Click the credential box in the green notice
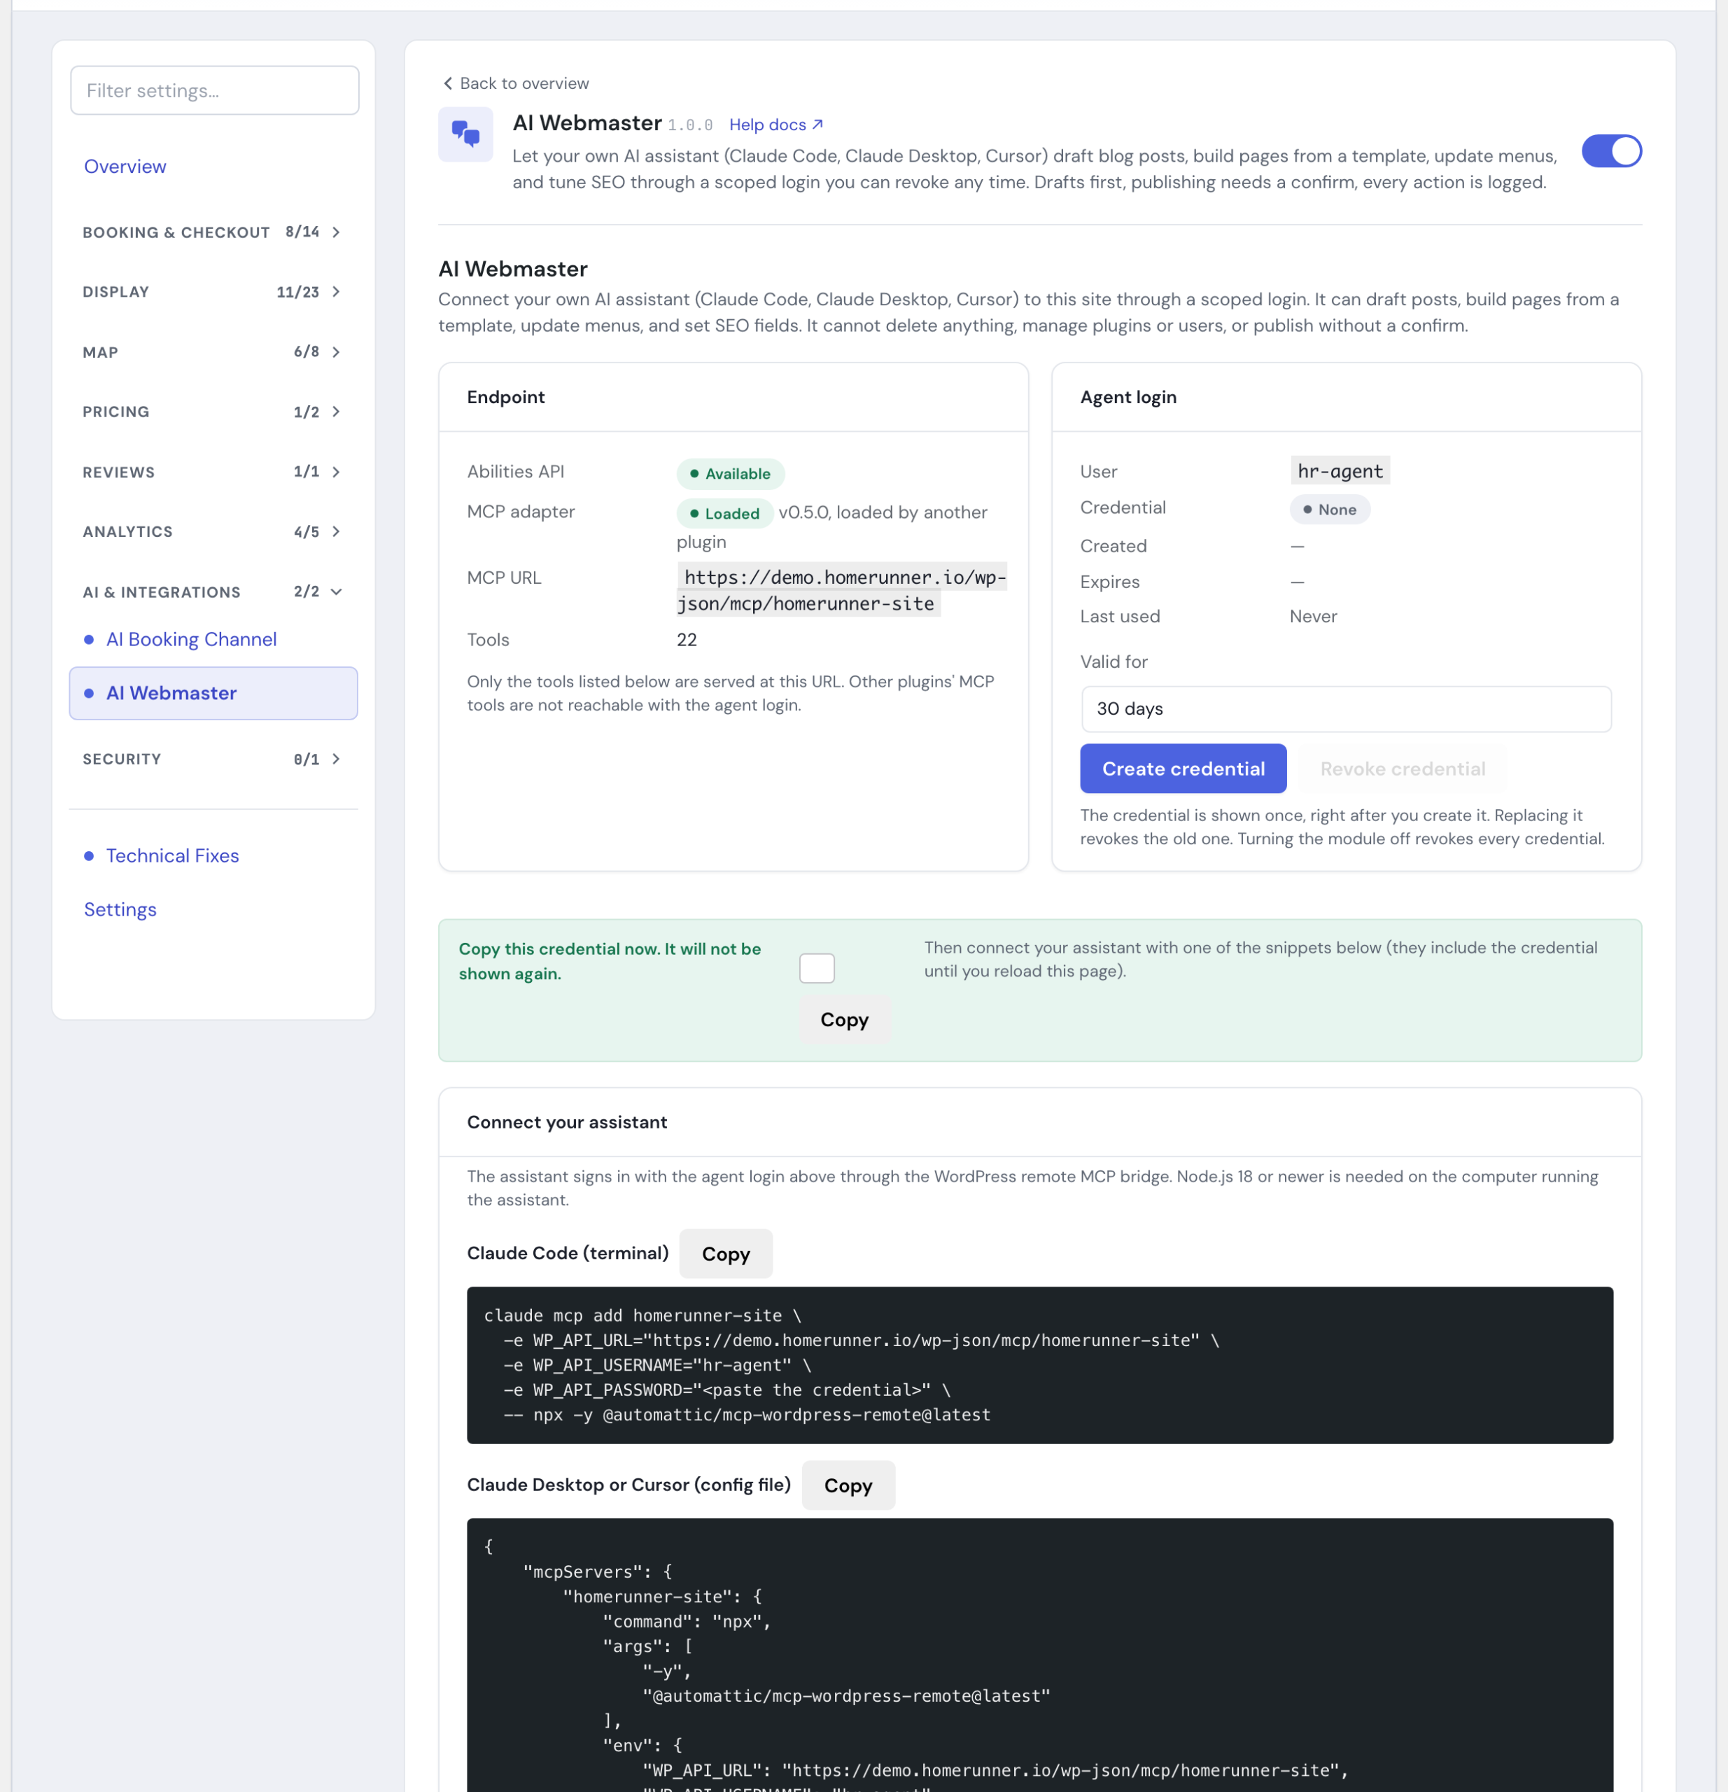 pyautogui.click(x=817, y=968)
